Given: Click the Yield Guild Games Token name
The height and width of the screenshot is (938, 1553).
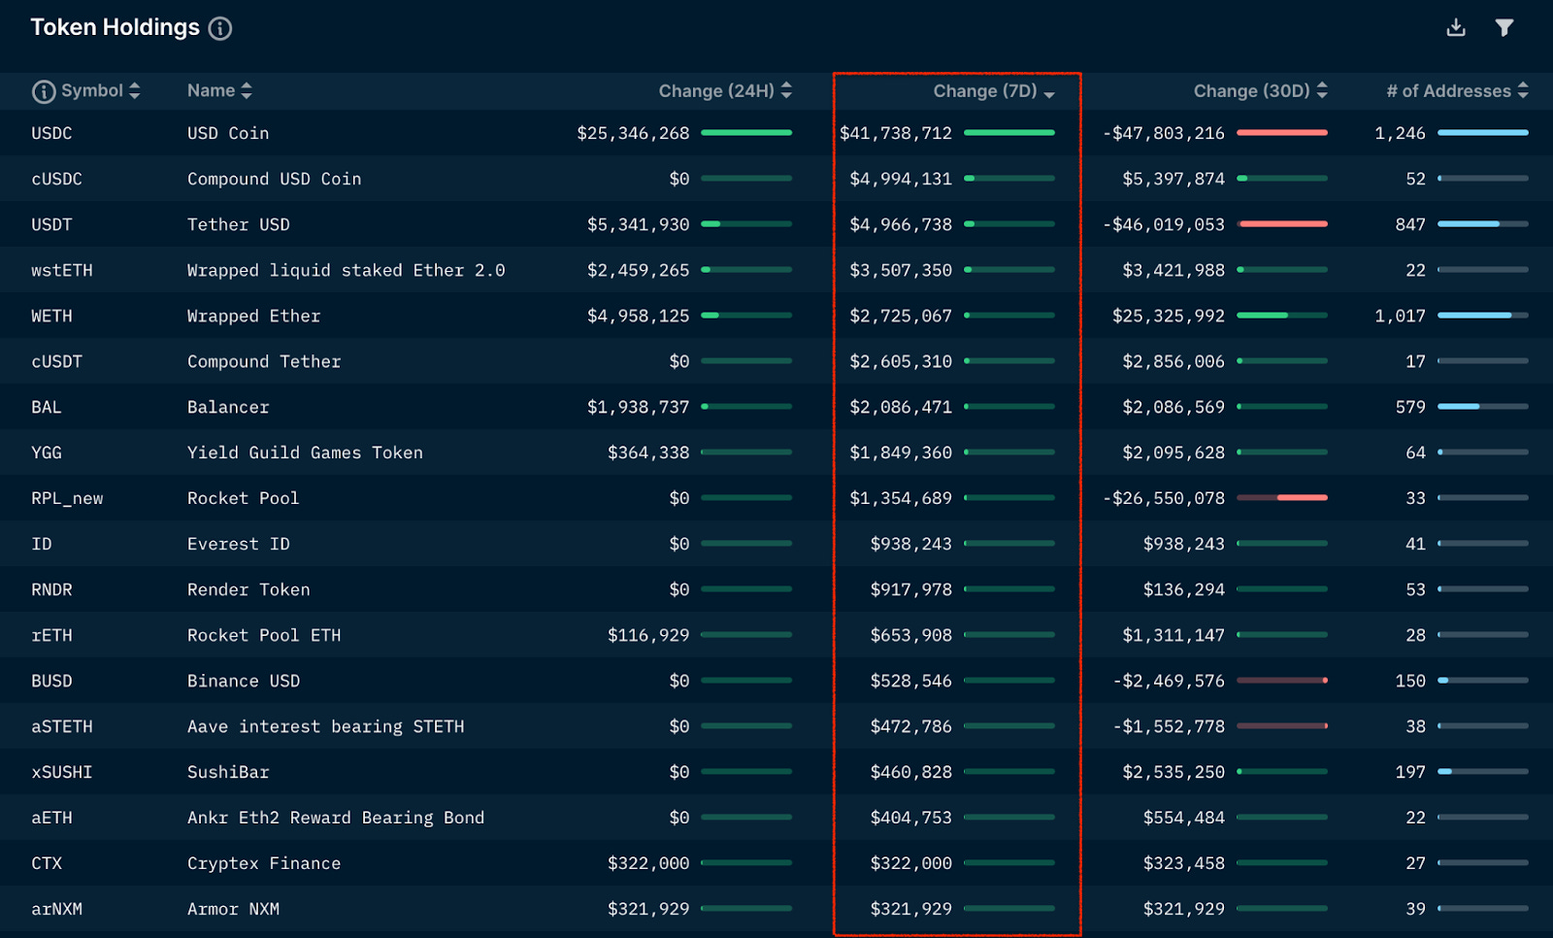Looking at the screenshot, I should [x=306, y=452].
